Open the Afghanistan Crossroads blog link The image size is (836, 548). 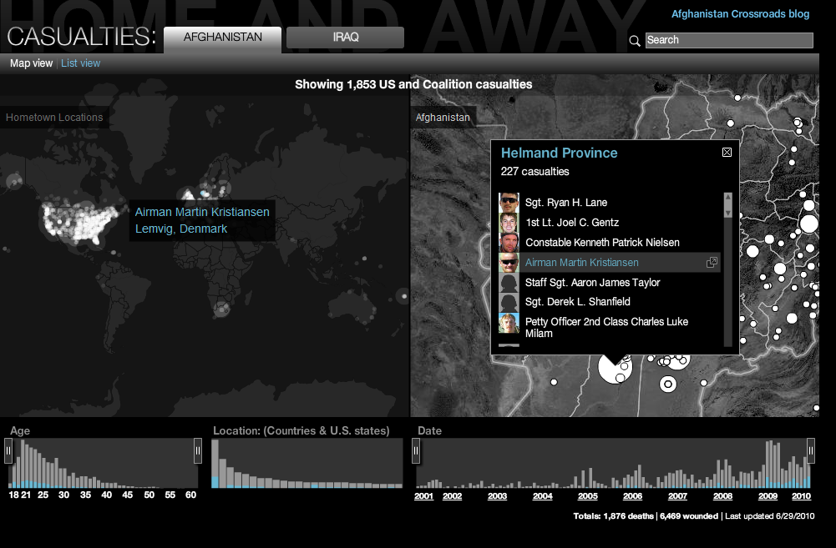point(740,14)
